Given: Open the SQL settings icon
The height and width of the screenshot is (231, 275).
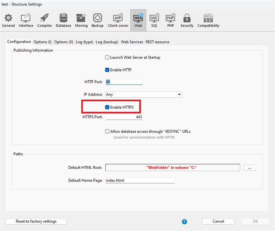Looking at the screenshot, I should (x=154, y=19).
